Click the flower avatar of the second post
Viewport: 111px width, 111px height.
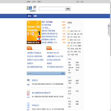coord(28,93)
